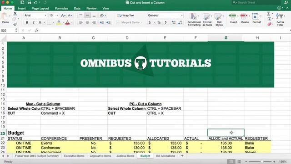This screenshot has width=291, height=164.
Task: Click the AutoSum sigma icon
Action: pos(269,13)
